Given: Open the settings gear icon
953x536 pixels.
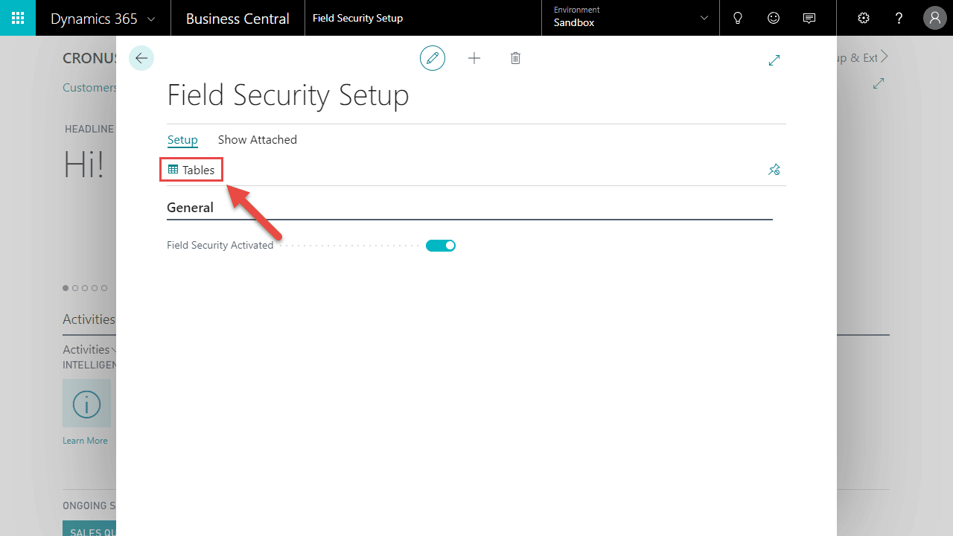Looking at the screenshot, I should click(x=864, y=18).
